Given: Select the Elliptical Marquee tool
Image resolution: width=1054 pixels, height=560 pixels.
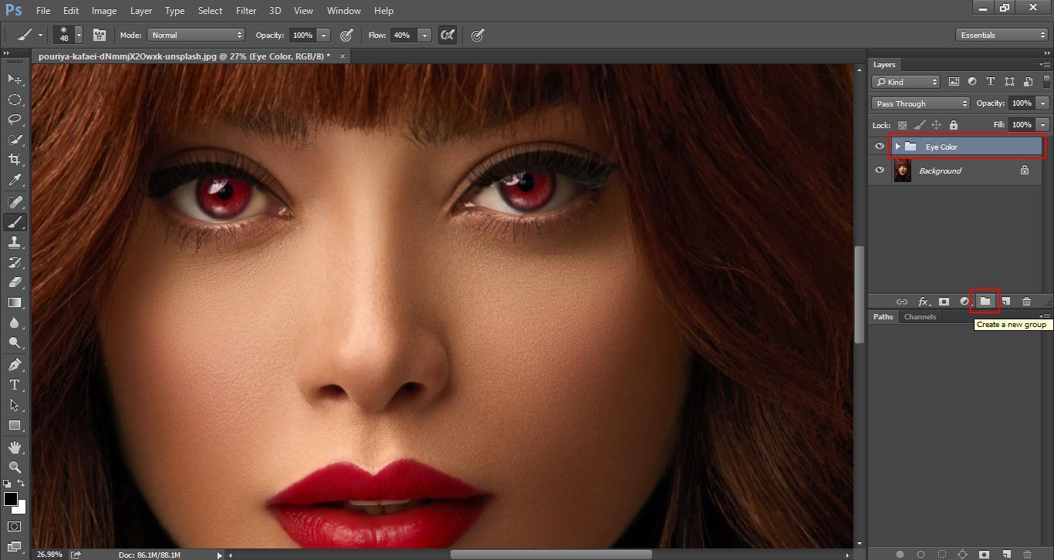Looking at the screenshot, I should tap(15, 100).
